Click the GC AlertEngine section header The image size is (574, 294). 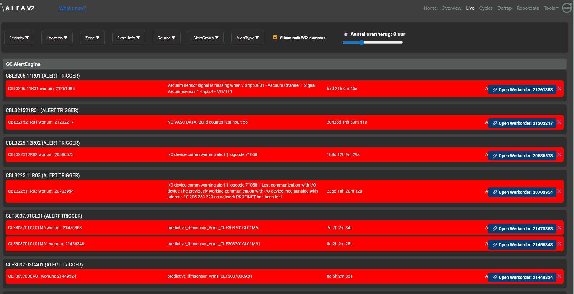(23, 64)
